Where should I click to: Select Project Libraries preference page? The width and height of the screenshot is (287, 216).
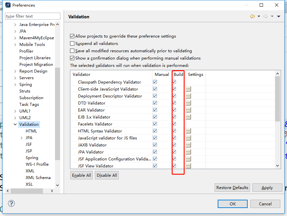pyautogui.click(x=35, y=58)
